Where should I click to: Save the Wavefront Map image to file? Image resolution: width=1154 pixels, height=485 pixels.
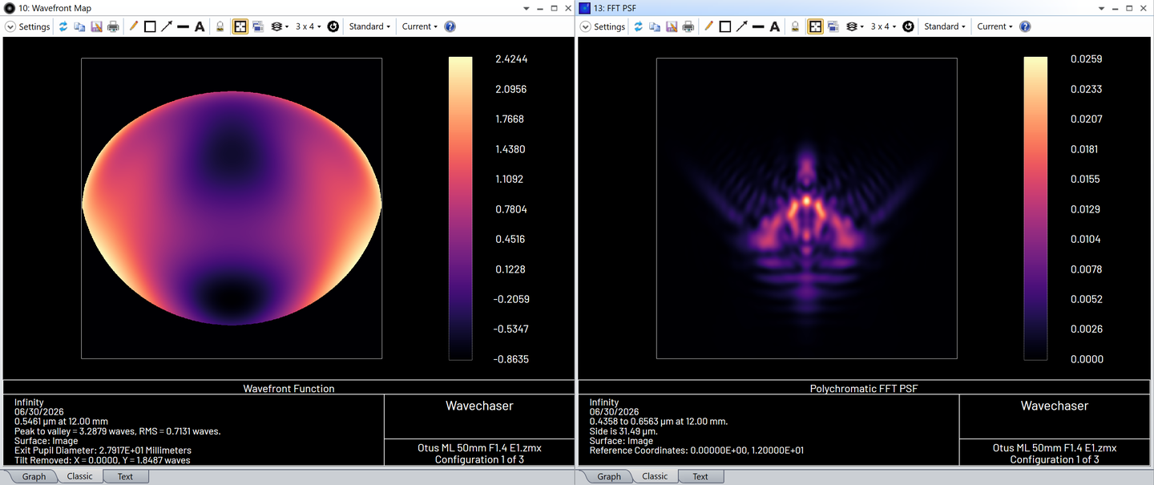click(x=96, y=26)
